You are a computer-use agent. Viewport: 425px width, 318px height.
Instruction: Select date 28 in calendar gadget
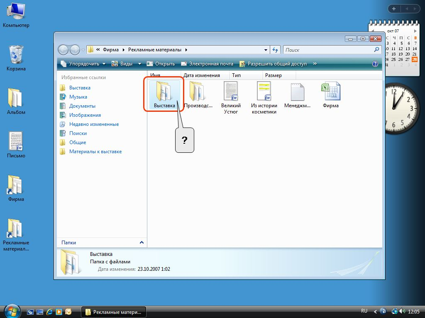pyautogui.click(x=415, y=59)
